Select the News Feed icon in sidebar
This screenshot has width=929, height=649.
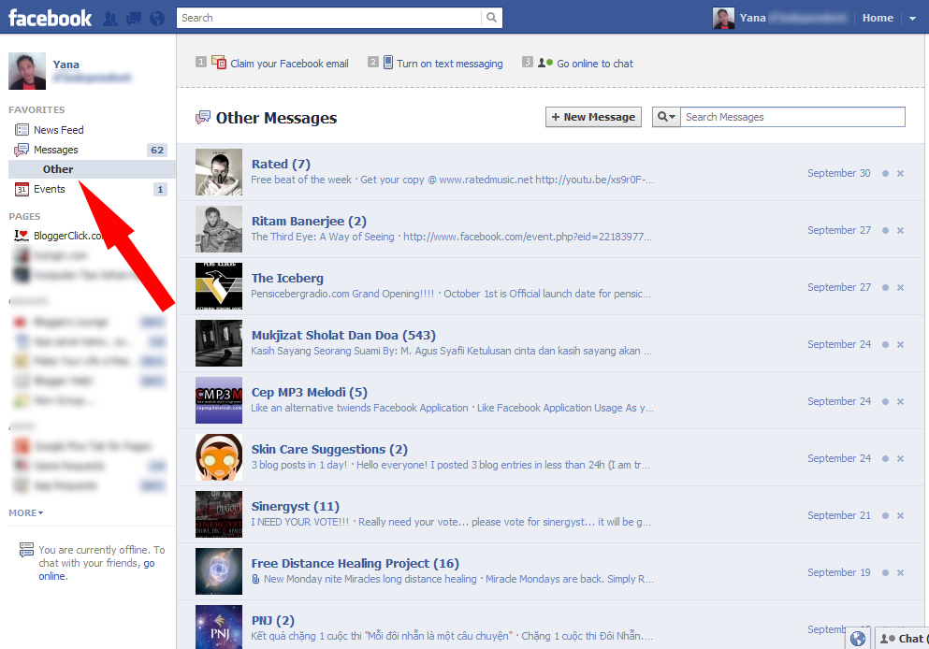pyautogui.click(x=22, y=129)
